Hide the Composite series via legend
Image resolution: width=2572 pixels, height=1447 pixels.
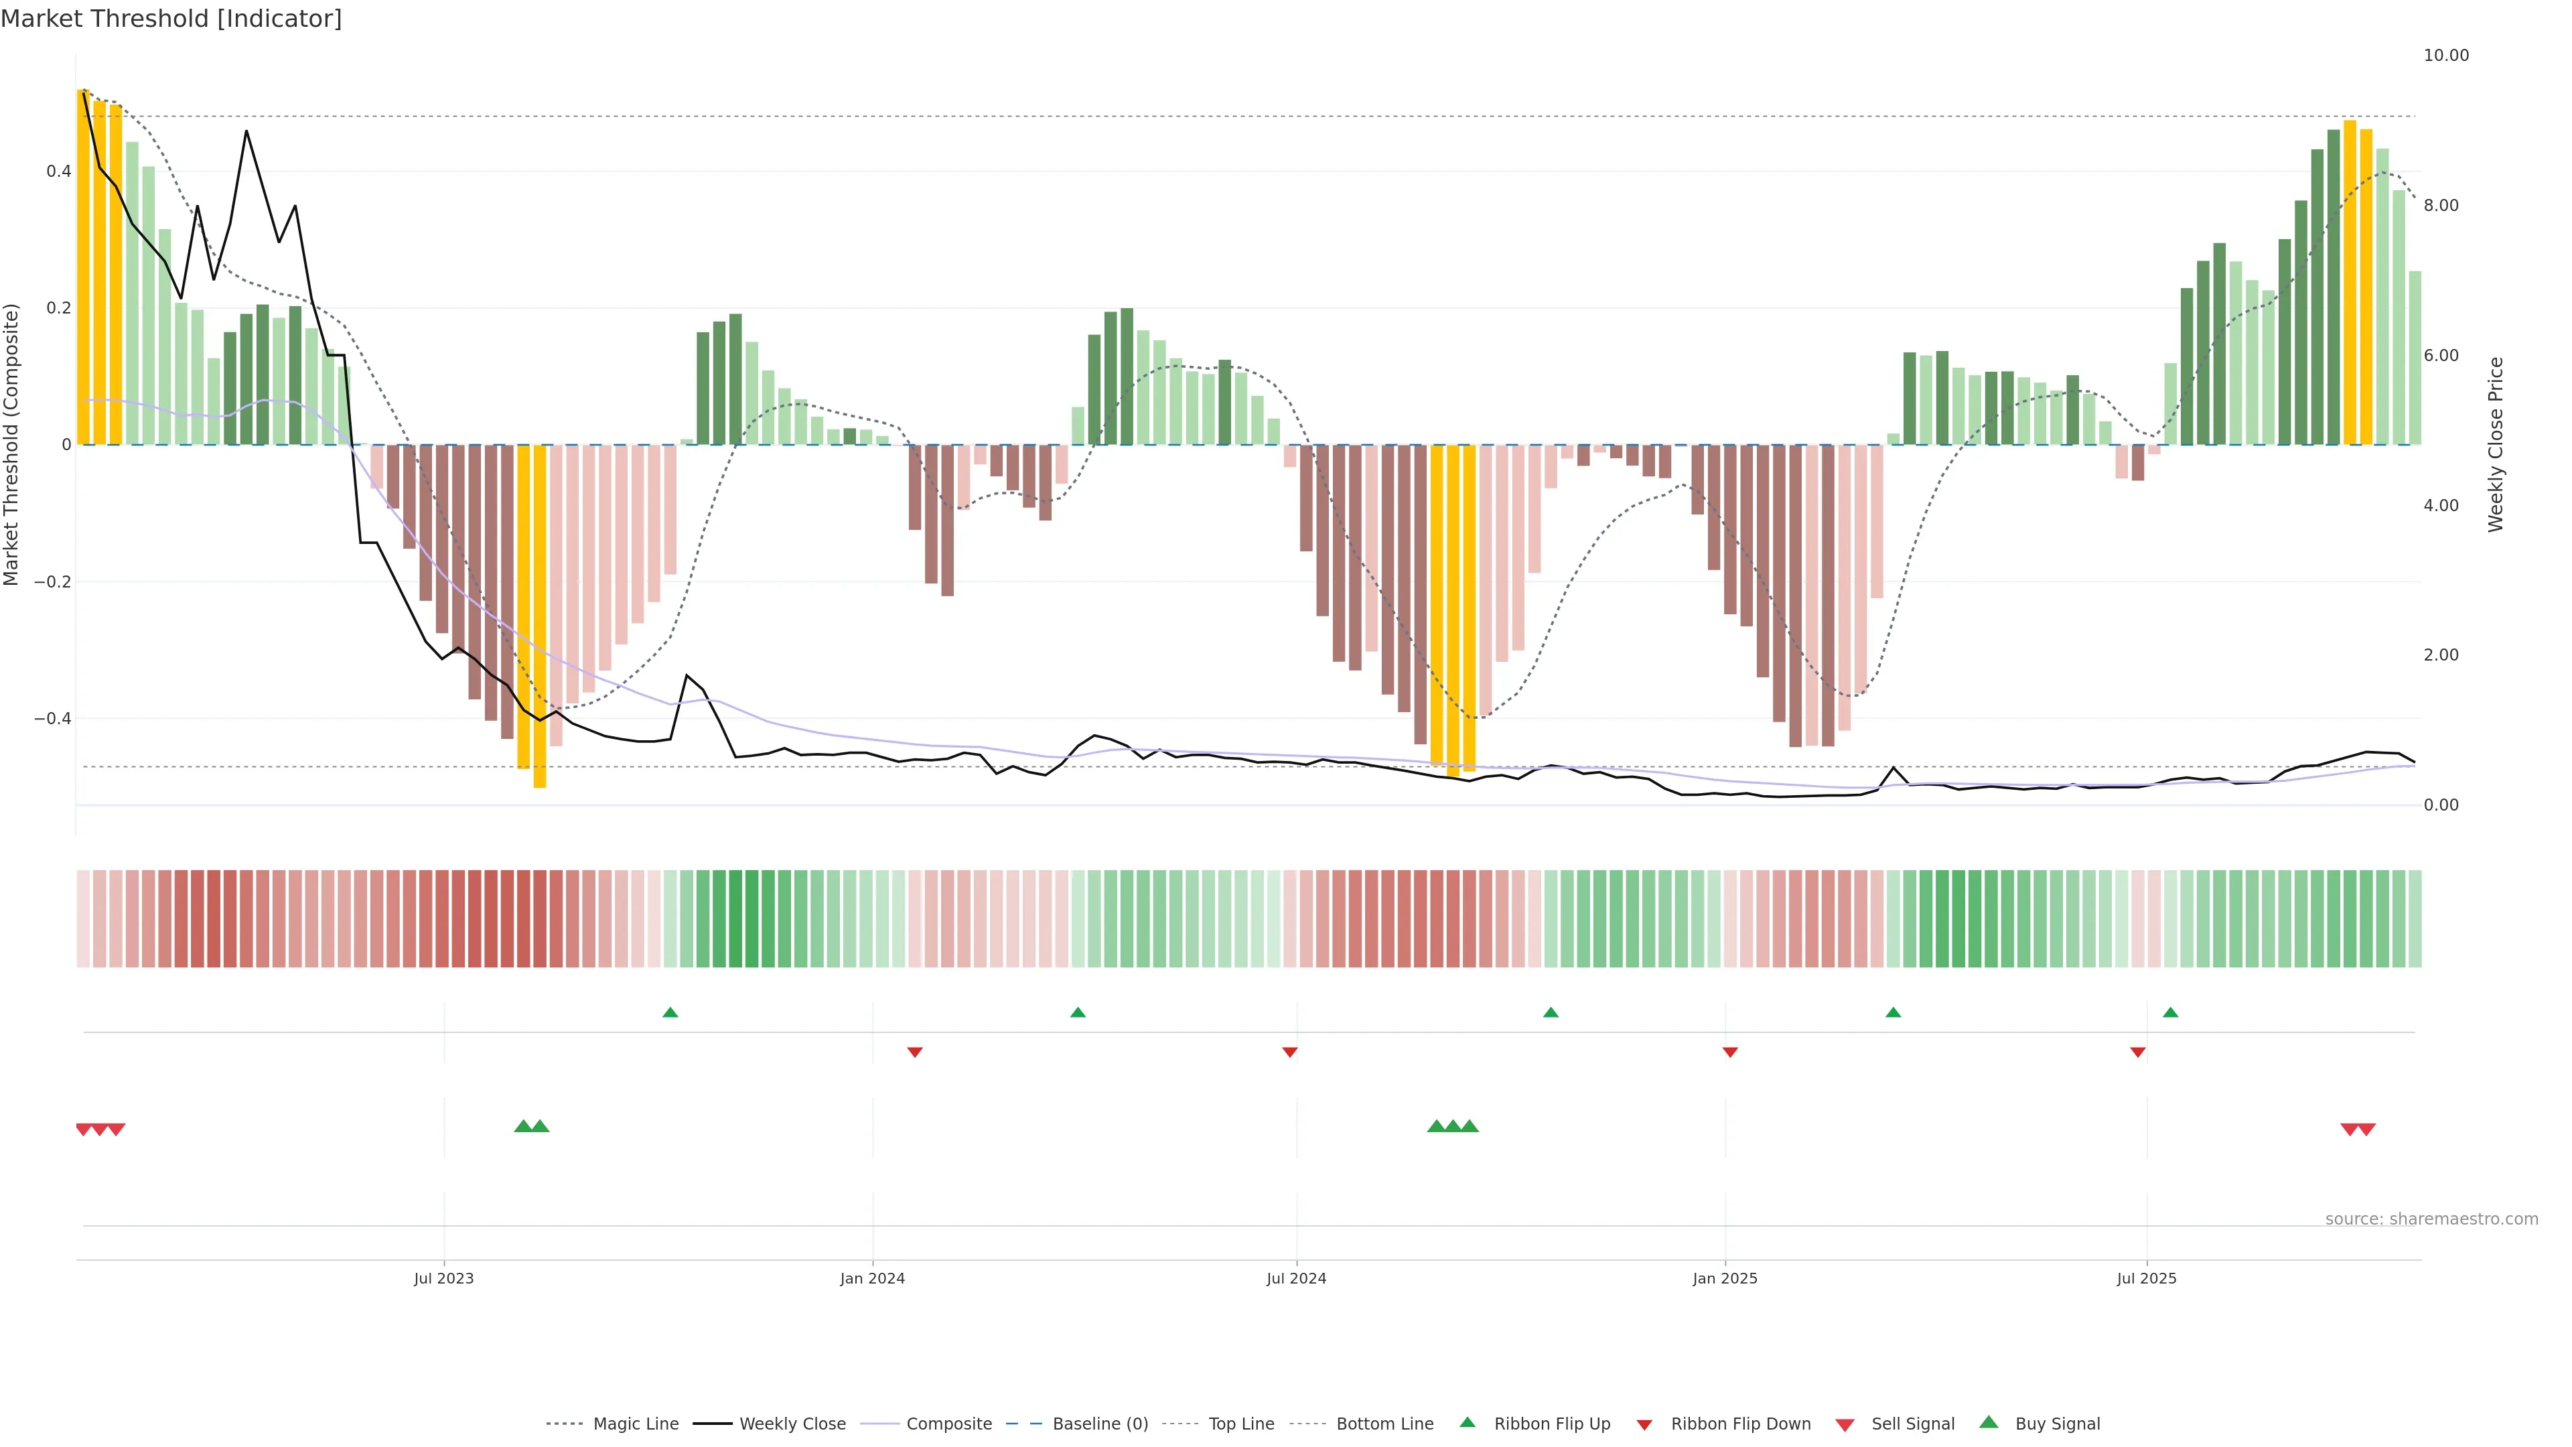coord(948,1423)
